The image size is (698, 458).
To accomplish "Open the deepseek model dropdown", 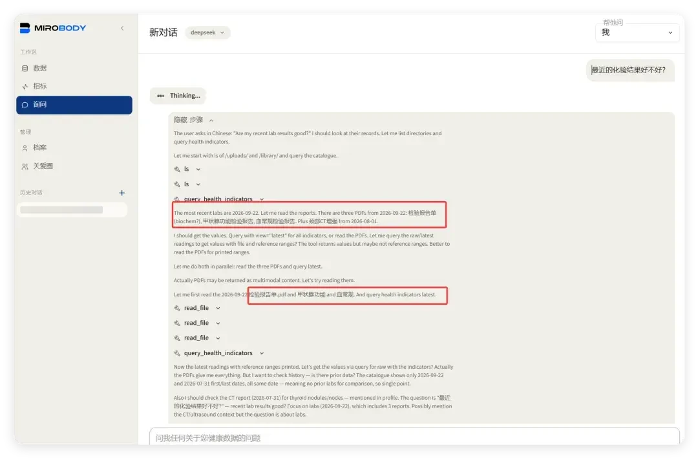I will (x=207, y=32).
